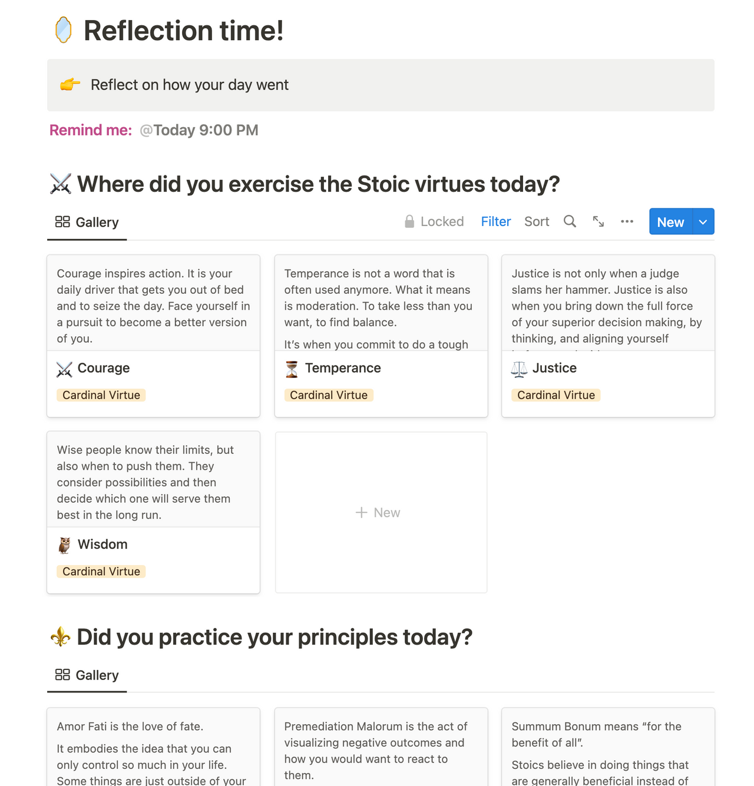
Task: Click the blue New button
Action: pyautogui.click(x=670, y=222)
